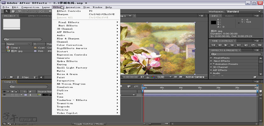This screenshot has width=264, height=126.
Task: Create a new folder in Project panel
Action: [11, 77]
